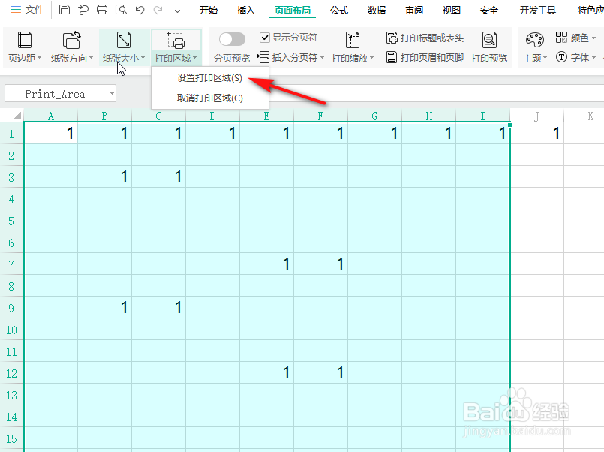The height and width of the screenshot is (452, 604).
Task: Click the 颜色 theme colors icon
Action: click(x=562, y=38)
